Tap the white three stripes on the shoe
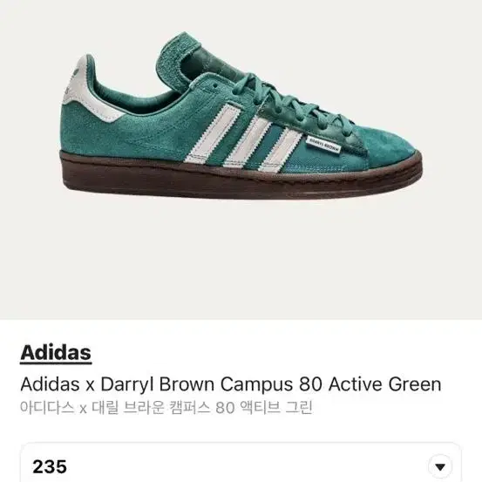 pyautogui.click(x=243, y=139)
